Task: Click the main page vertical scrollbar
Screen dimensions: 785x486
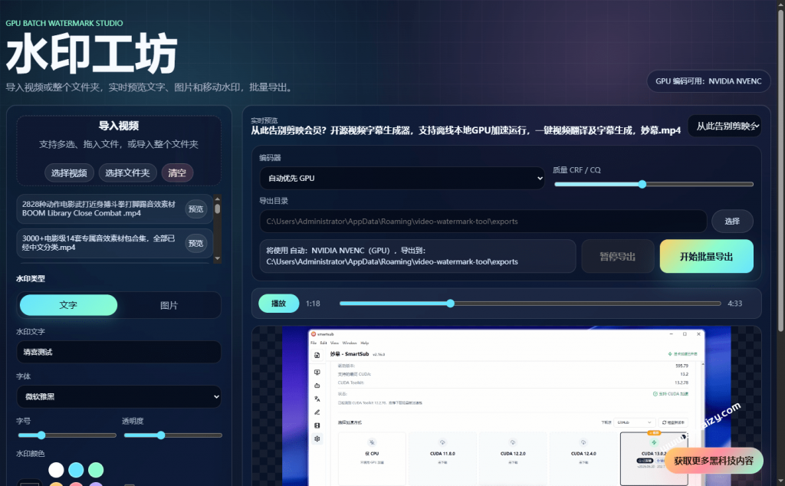Action: pos(781,170)
